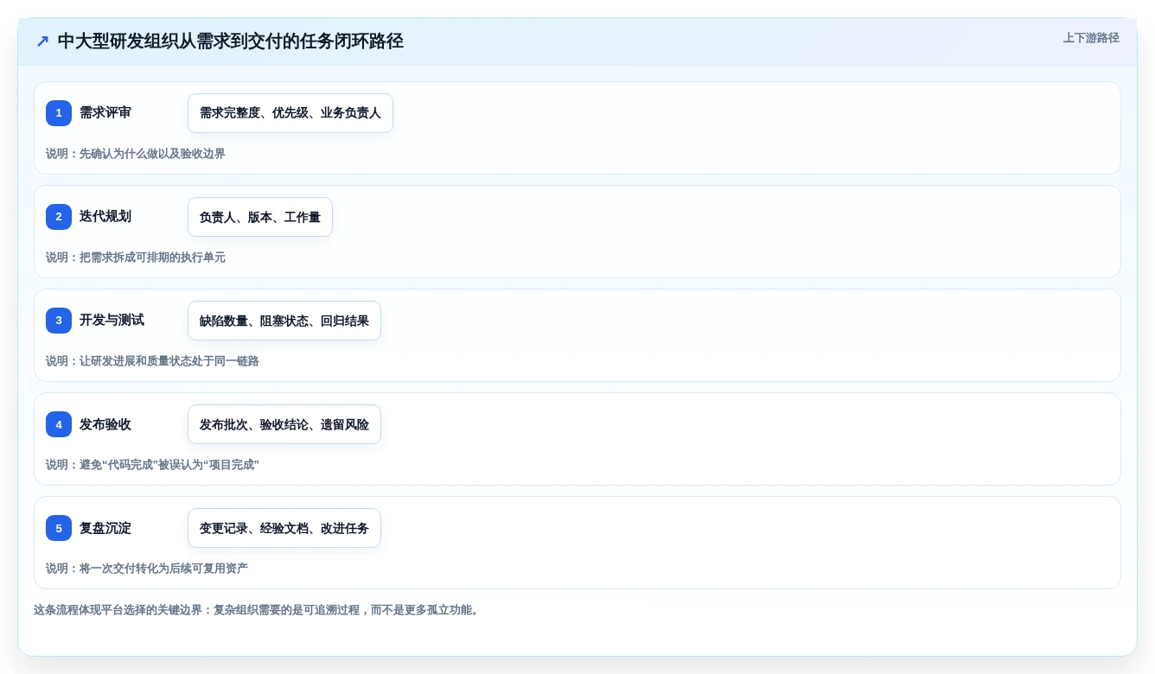This screenshot has height=674, width=1155.
Task: Click the note 让研发进展和质量状态处于同一链路
Action: (152, 361)
